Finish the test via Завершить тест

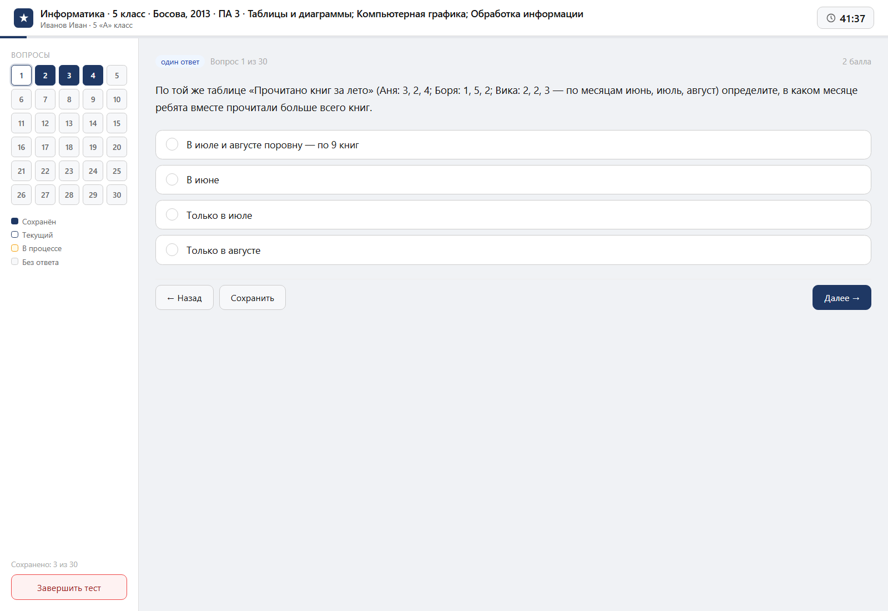69,588
